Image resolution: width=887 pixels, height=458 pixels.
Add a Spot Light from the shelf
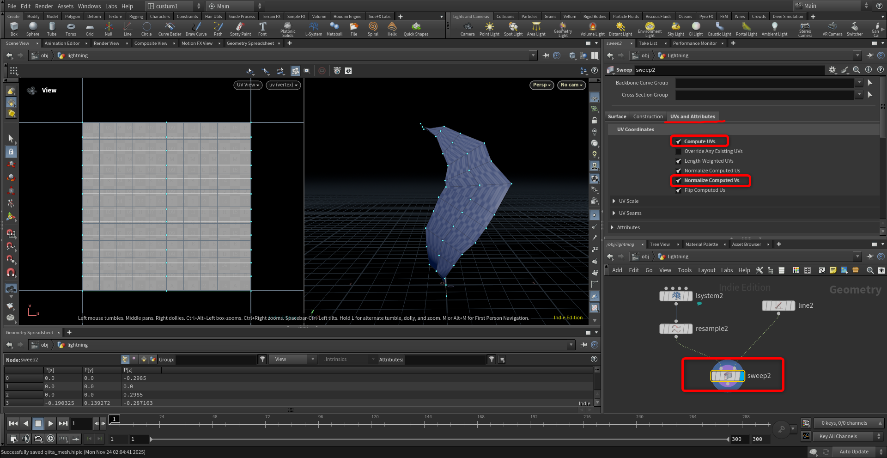pyautogui.click(x=513, y=29)
